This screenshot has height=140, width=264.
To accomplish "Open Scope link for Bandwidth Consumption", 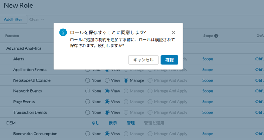I will tap(208, 134).
